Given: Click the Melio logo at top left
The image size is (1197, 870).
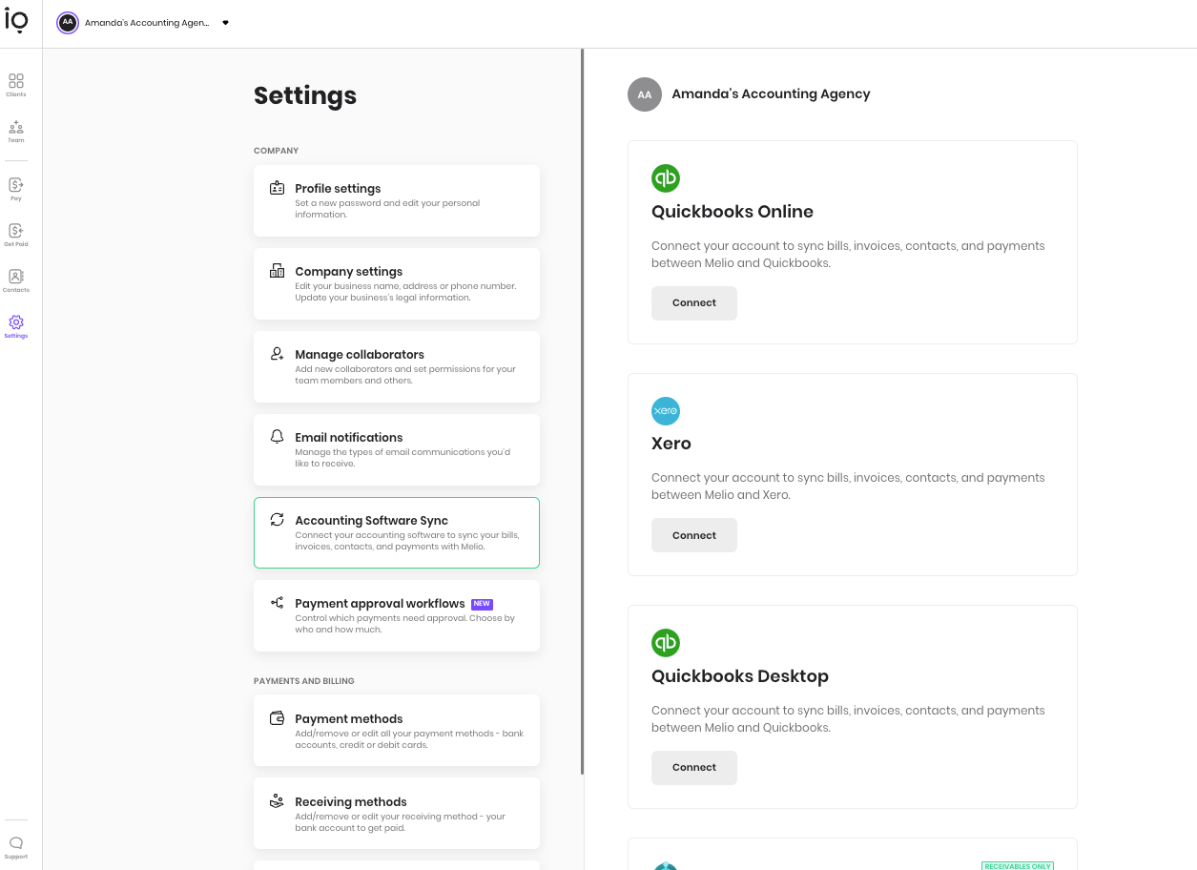Looking at the screenshot, I should [16, 21].
